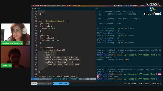This screenshot has height=91, width=163.
Task: Click the 'unix' file format in statusline
Action: tap(56, 79)
